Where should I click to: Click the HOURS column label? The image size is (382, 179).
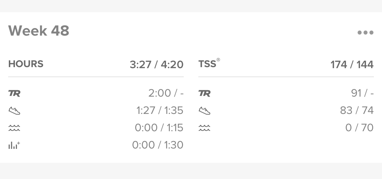pyautogui.click(x=26, y=64)
